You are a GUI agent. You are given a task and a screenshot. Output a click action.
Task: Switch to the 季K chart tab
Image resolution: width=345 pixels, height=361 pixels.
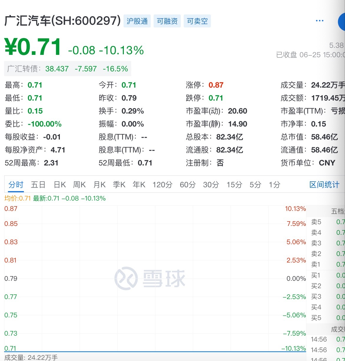coord(119,185)
